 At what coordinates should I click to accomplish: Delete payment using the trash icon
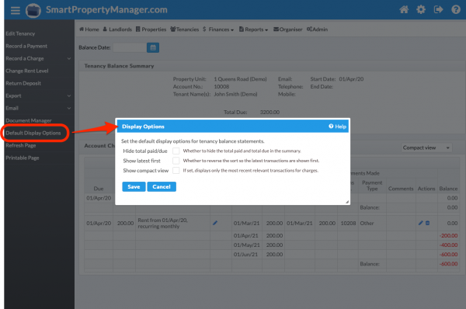427,223
